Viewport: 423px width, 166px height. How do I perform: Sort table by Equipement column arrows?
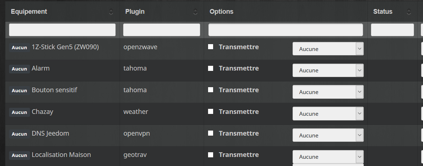(x=111, y=12)
